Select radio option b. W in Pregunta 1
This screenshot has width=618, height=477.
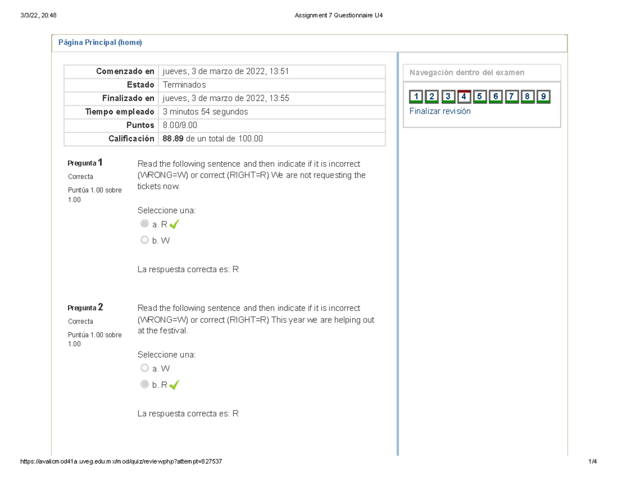click(145, 240)
